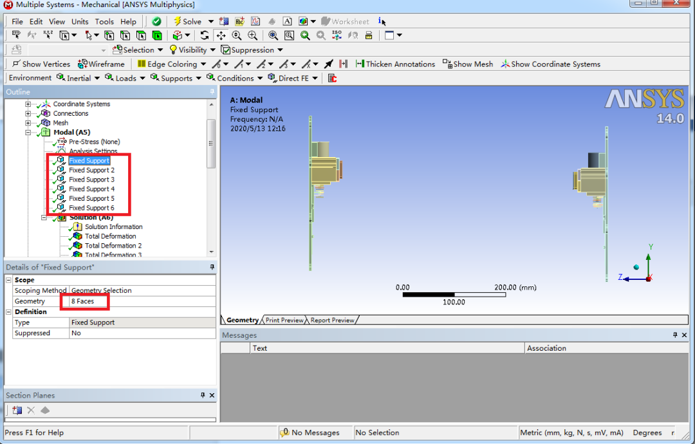Select Fixed Support 3 in outline
The width and height of the screenshot is (695, 444).
91,180
